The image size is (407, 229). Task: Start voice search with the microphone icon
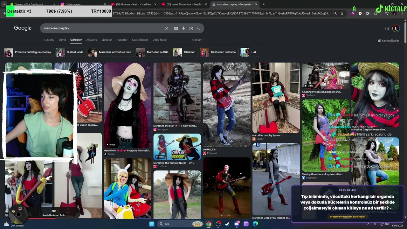pos(183,28)
